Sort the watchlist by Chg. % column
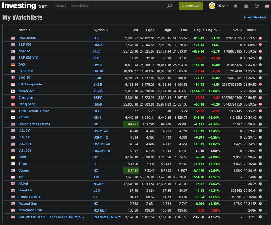This screenshot has height=225, width=271. point(213,30)
